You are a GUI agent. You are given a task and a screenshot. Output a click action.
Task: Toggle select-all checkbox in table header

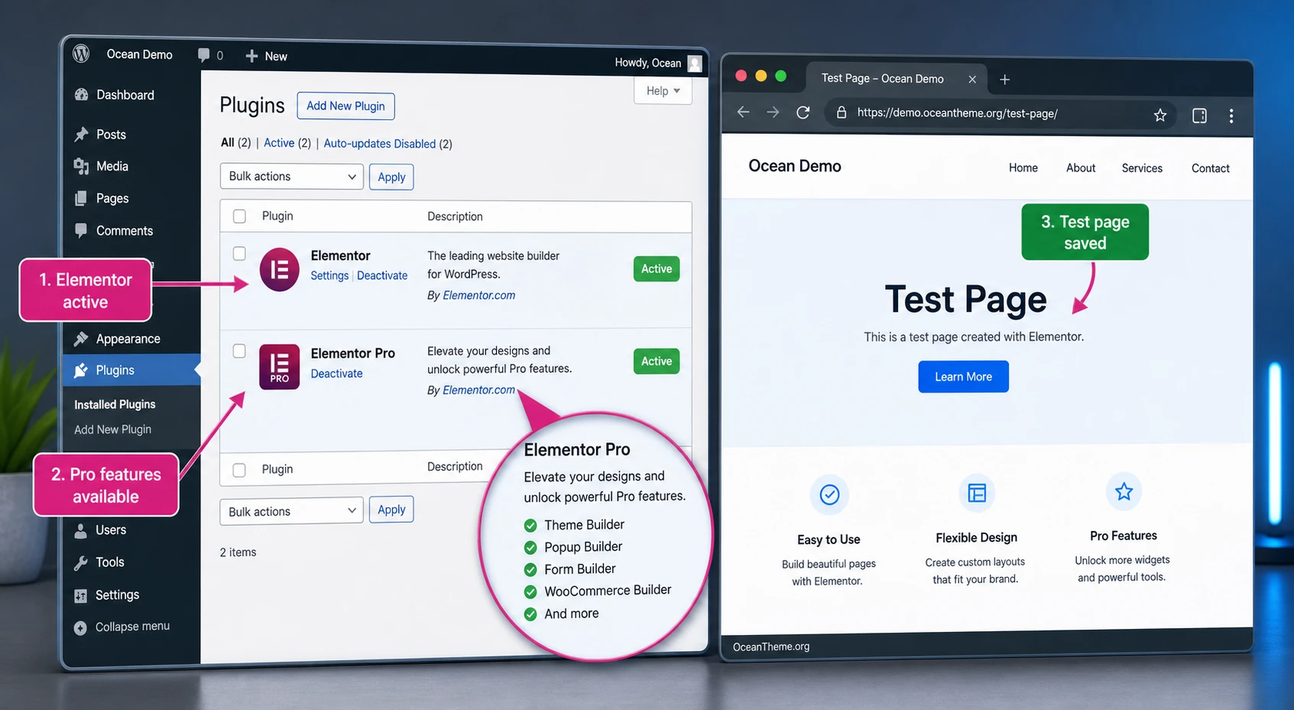[x=239, y=216]
